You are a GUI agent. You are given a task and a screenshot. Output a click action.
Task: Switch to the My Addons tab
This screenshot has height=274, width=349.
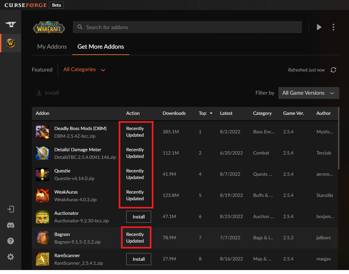click(52, 47)
